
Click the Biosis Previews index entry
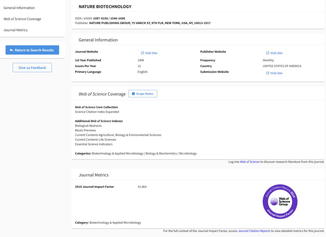pyautogui.click(x=85, y=130)
